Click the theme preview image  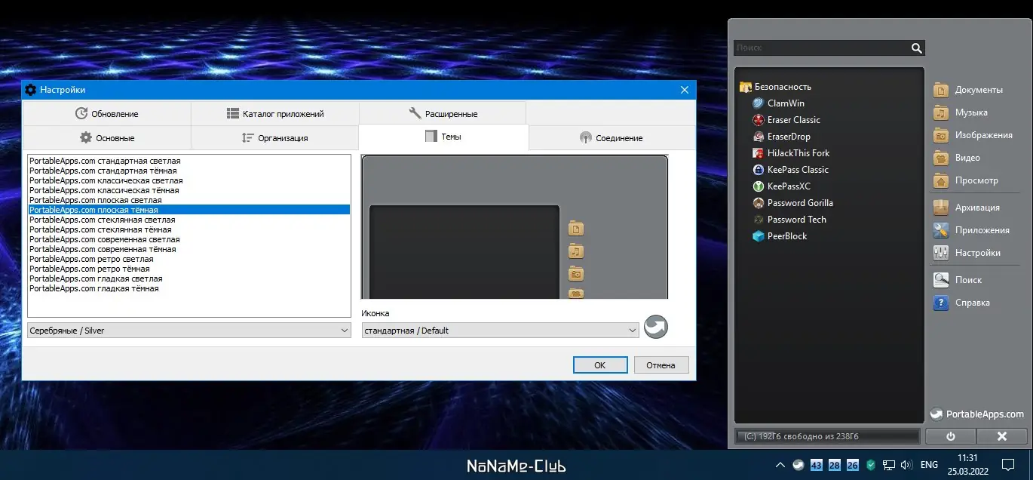pos(515,226)
